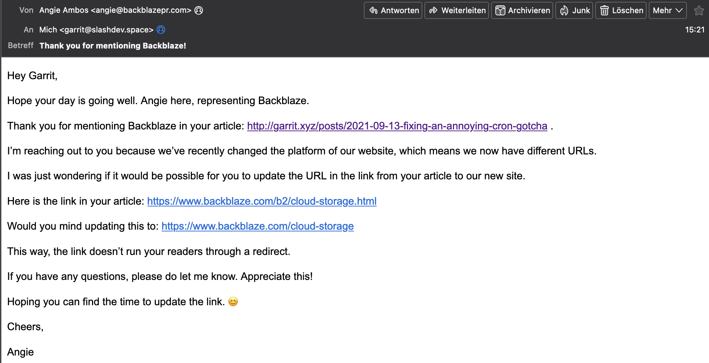Click the Löschen trash can icon
Screen dimensions: 709x363
[604, 10]
